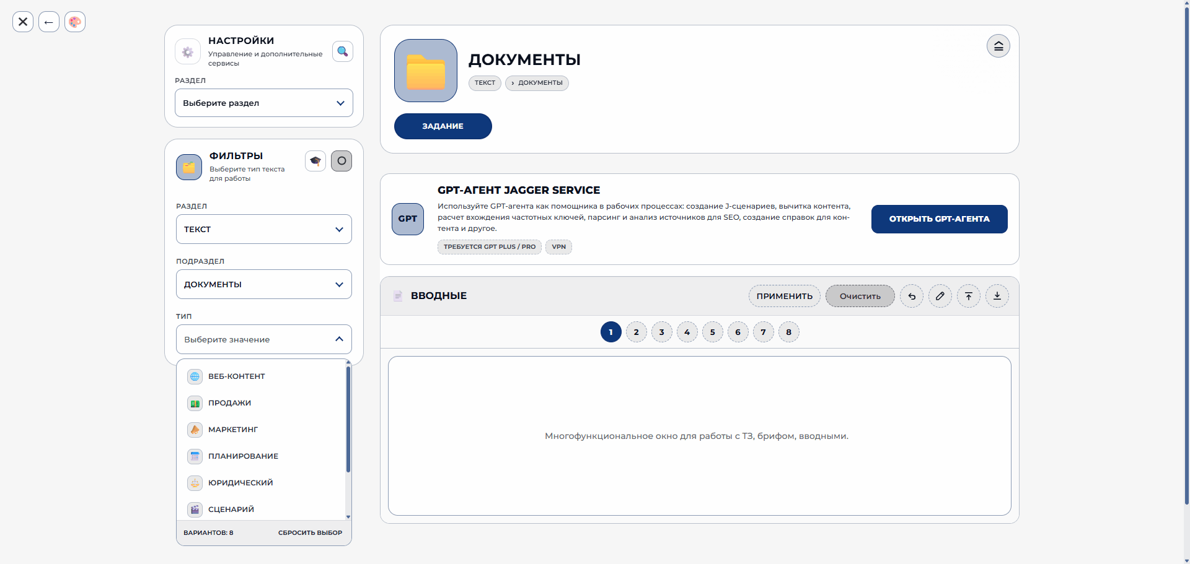Click the download arrow icon

click(x=997, y=296)
